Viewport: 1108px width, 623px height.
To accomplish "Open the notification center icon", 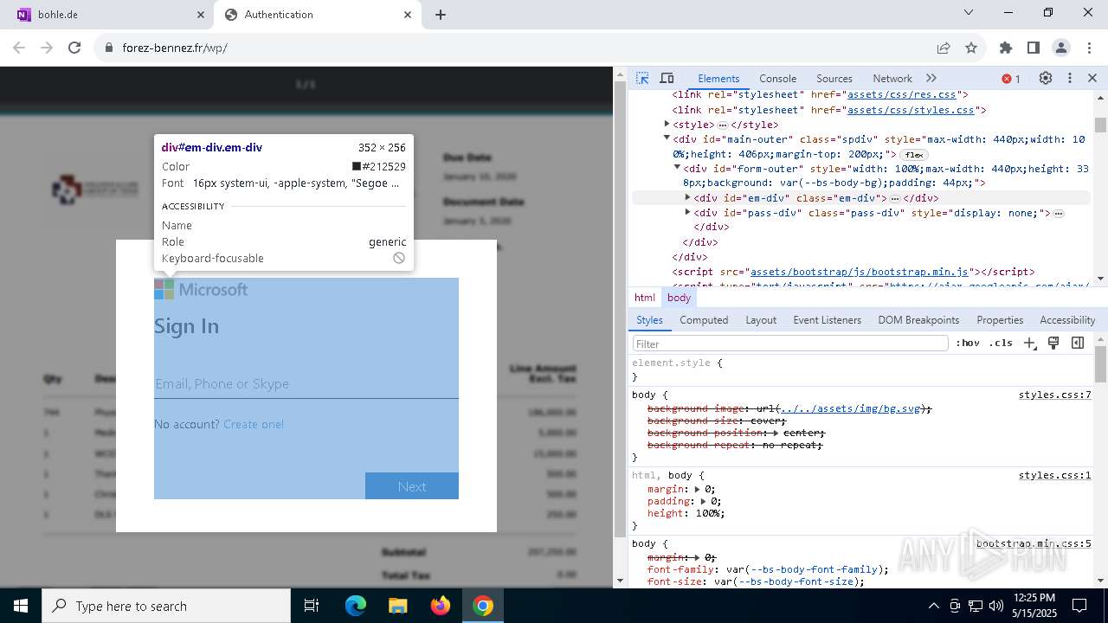I will (1079, 606).
